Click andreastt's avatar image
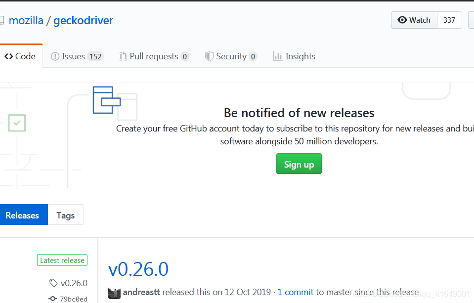 114,293
